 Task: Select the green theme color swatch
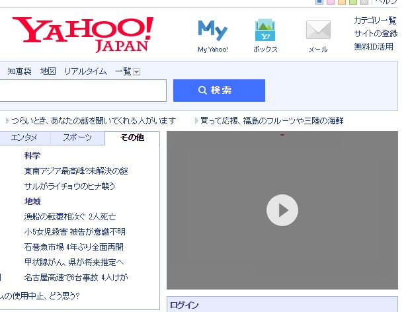click(353, 2)
